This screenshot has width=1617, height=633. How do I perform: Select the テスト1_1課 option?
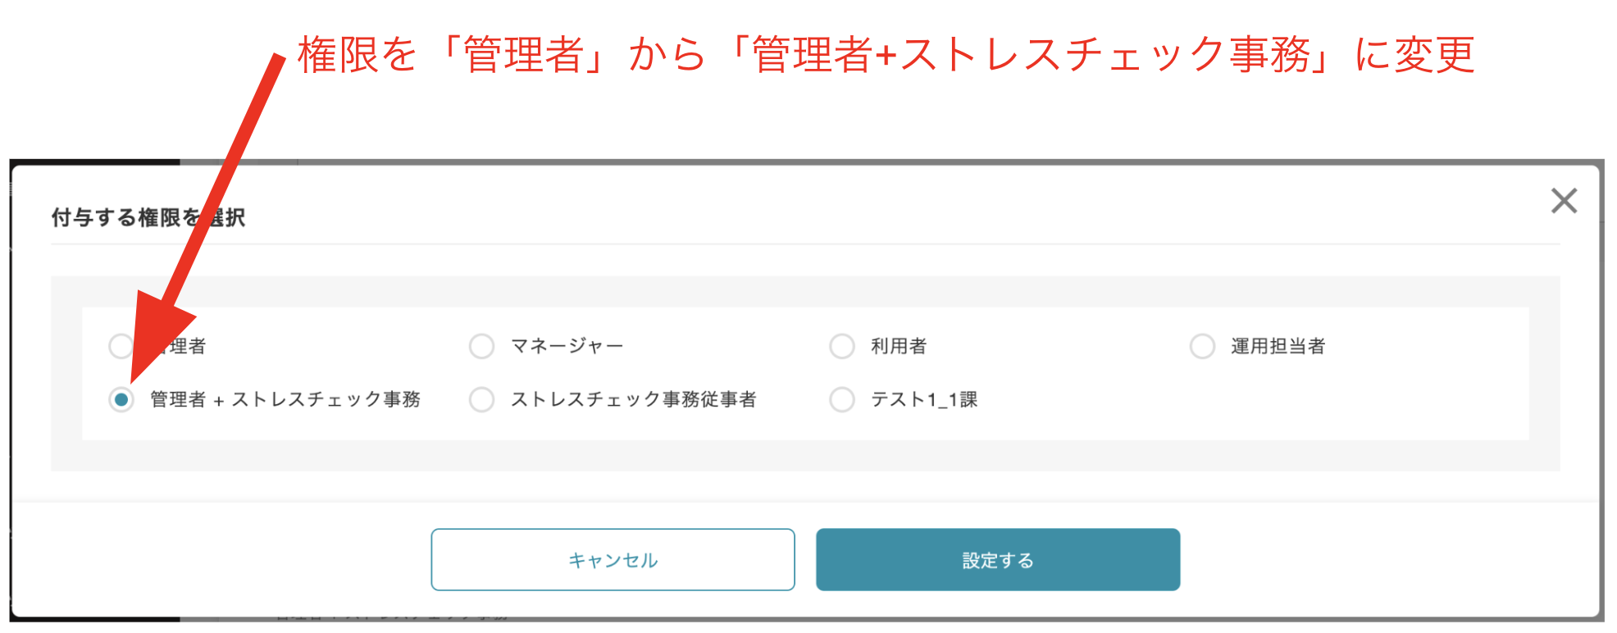pyautogui.click(x=842, y=399)
